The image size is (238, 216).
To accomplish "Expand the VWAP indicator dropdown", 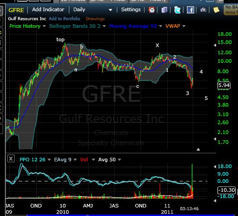I will pyautogui.click(x=184, y=26).
